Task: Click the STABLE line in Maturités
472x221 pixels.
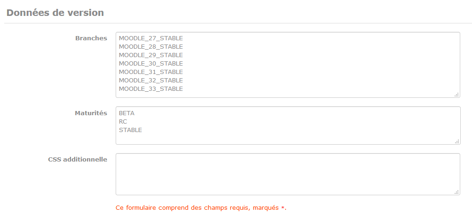Action: point(130,130)
